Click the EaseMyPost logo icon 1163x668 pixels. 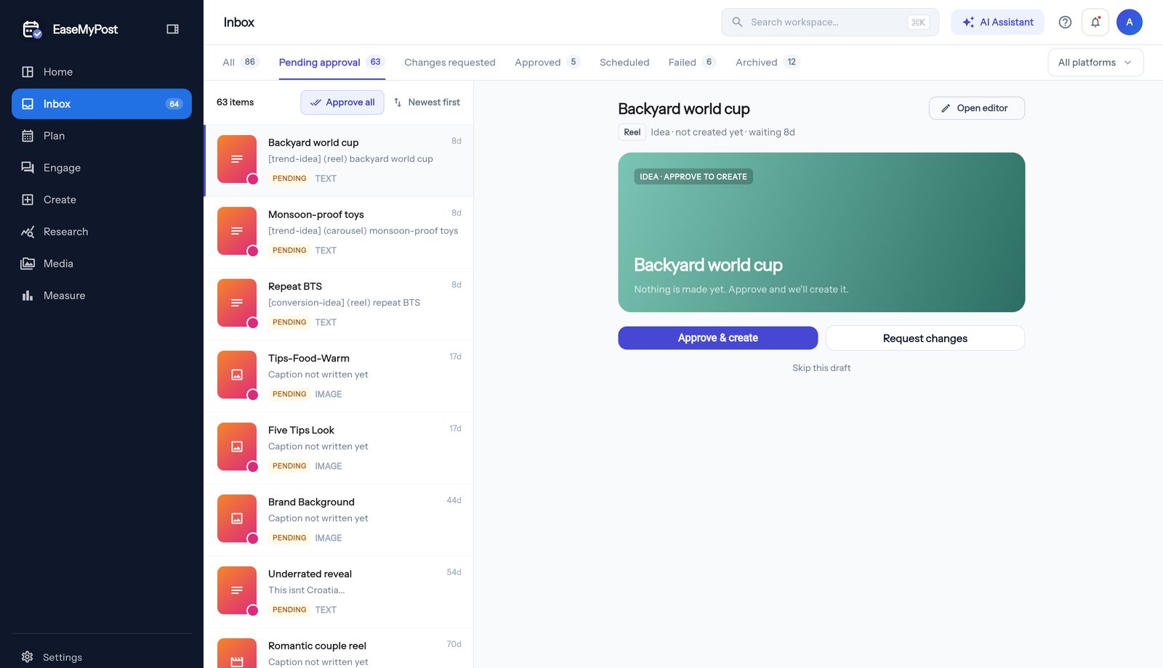tap(32, 29)
